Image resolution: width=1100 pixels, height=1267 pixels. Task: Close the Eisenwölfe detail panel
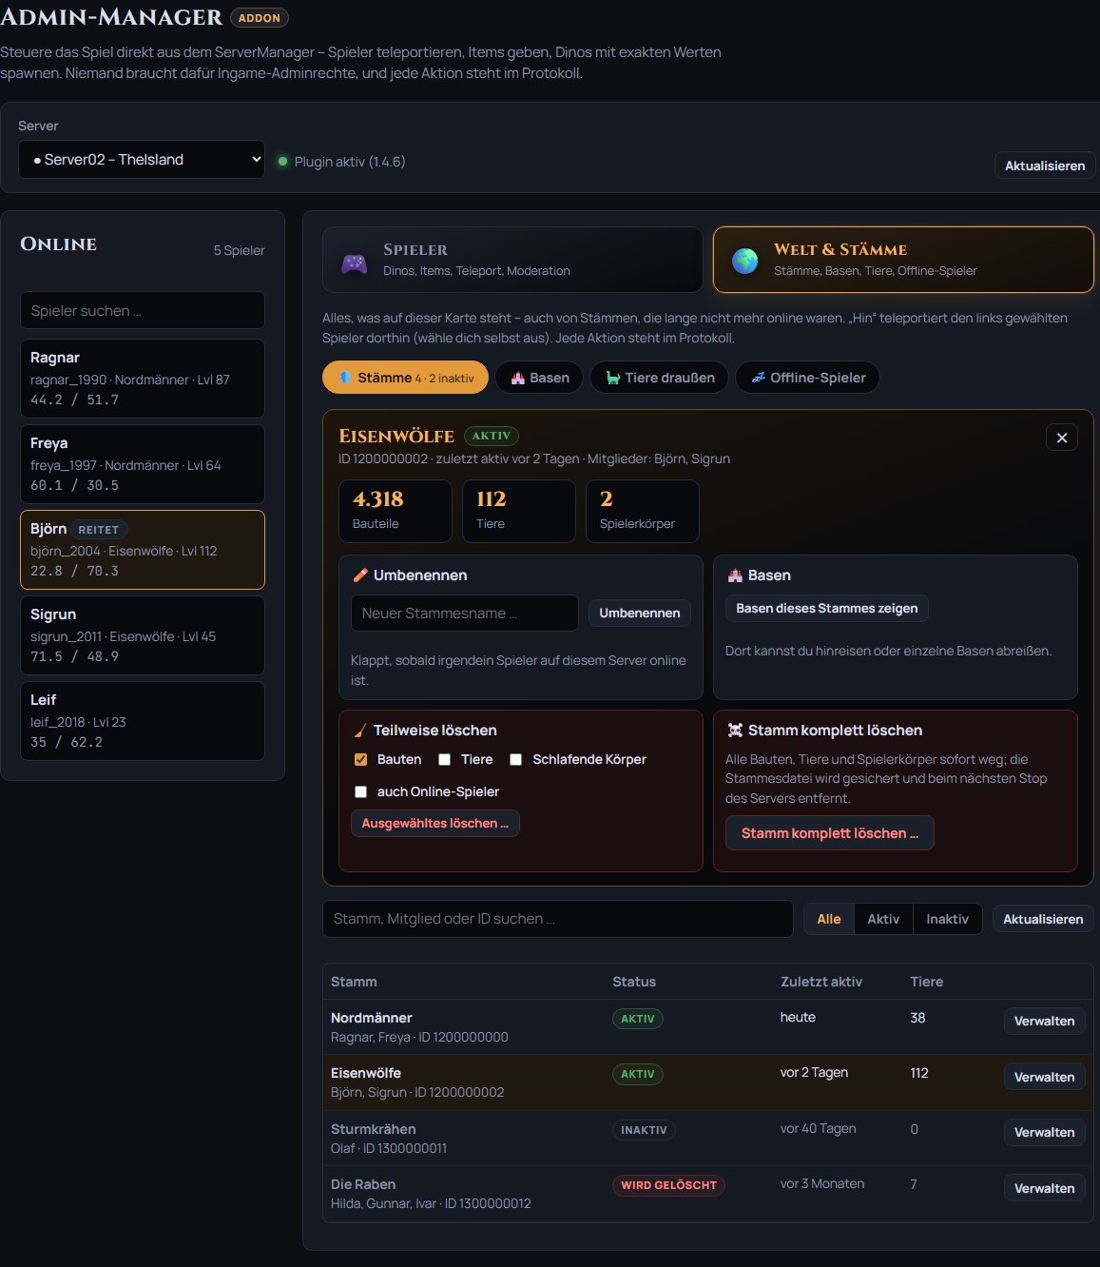(x=1062, y=438)
